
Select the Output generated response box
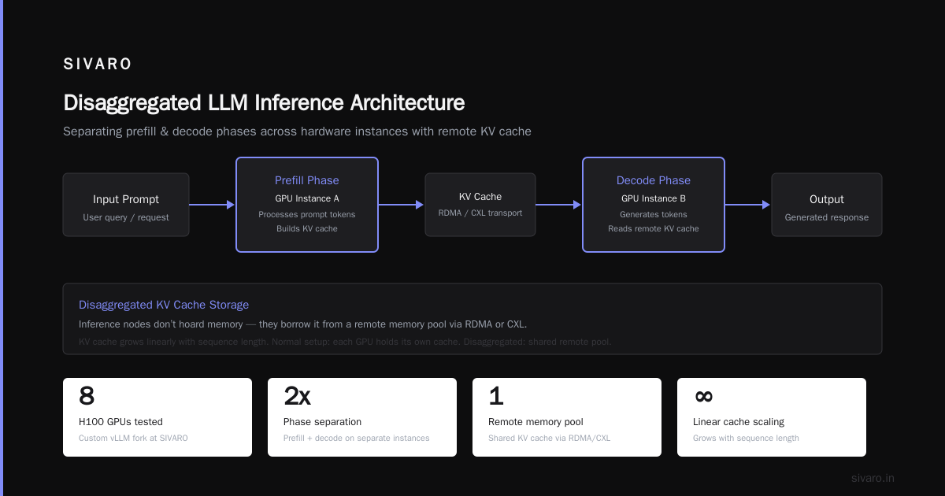pos(827,205)
